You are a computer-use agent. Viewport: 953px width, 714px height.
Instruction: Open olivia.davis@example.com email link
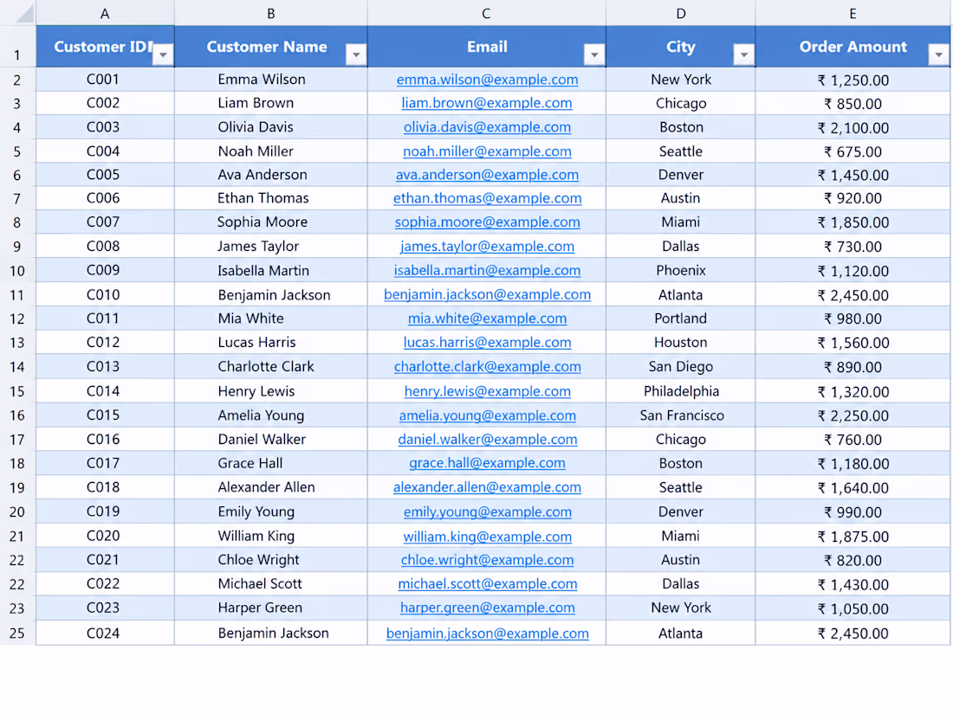pos(488,127)
